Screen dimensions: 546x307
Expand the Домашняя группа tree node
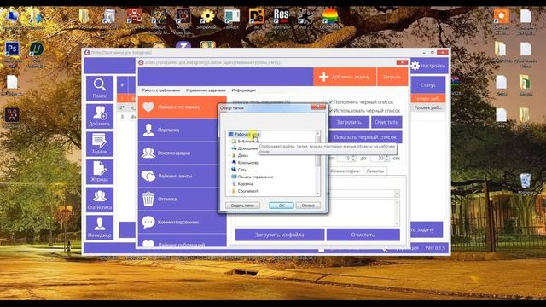[229, 148]
